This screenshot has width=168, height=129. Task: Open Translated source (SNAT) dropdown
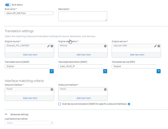(x=52, y=71)
